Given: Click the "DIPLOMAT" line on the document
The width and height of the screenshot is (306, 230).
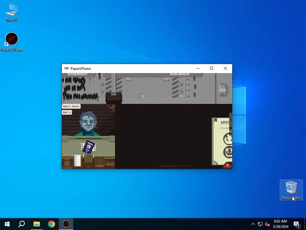Looking at the screenshot, I should pyautogui.click(x=224, y=128).
